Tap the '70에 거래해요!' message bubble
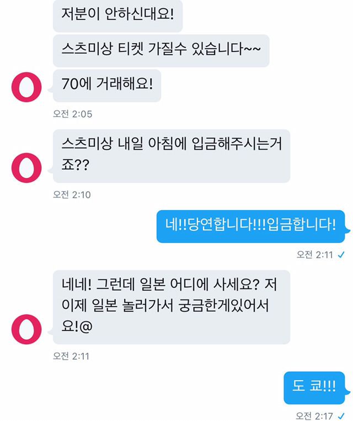The height and width of the screenshot is (421, 353). 107,86
